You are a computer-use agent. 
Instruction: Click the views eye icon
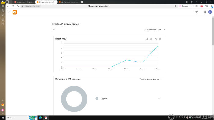click(151, 39)
